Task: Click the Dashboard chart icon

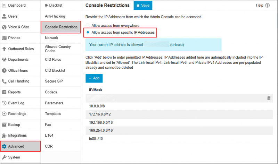Action: point(4,5)
